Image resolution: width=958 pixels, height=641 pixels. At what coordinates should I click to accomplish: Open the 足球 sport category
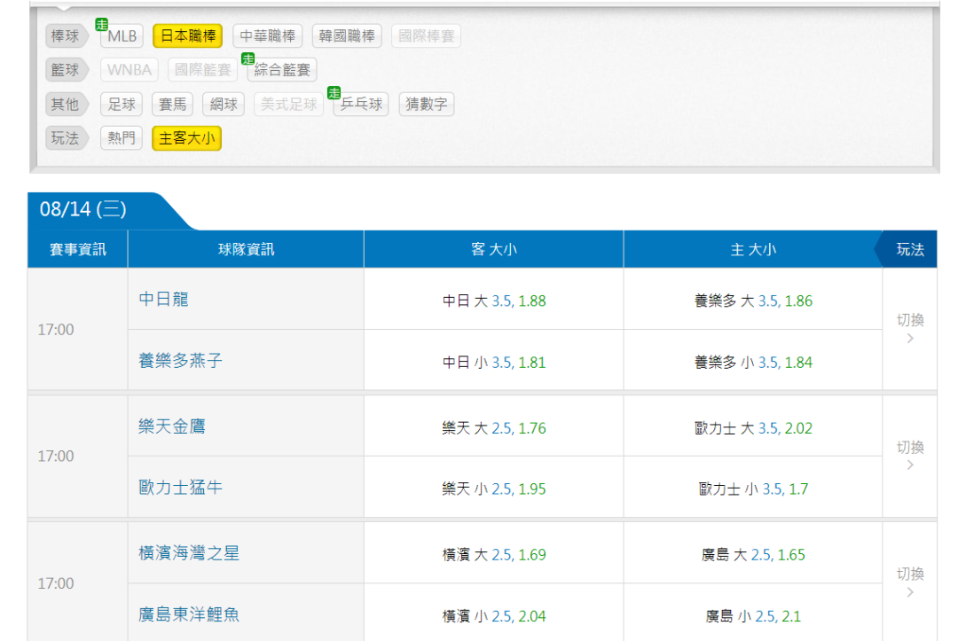point(122,105)
